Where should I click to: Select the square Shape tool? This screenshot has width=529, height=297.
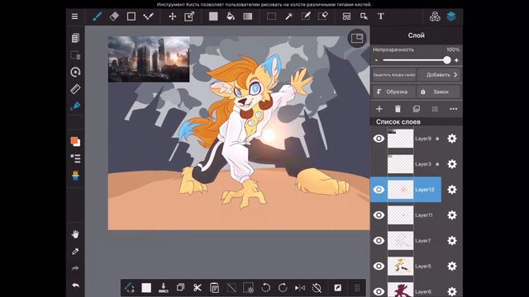pyautogui.click(x=131, y=16)
